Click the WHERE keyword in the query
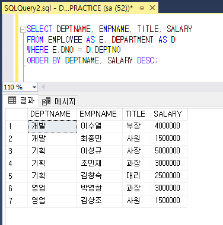223x225 pixels. point(37,50)
